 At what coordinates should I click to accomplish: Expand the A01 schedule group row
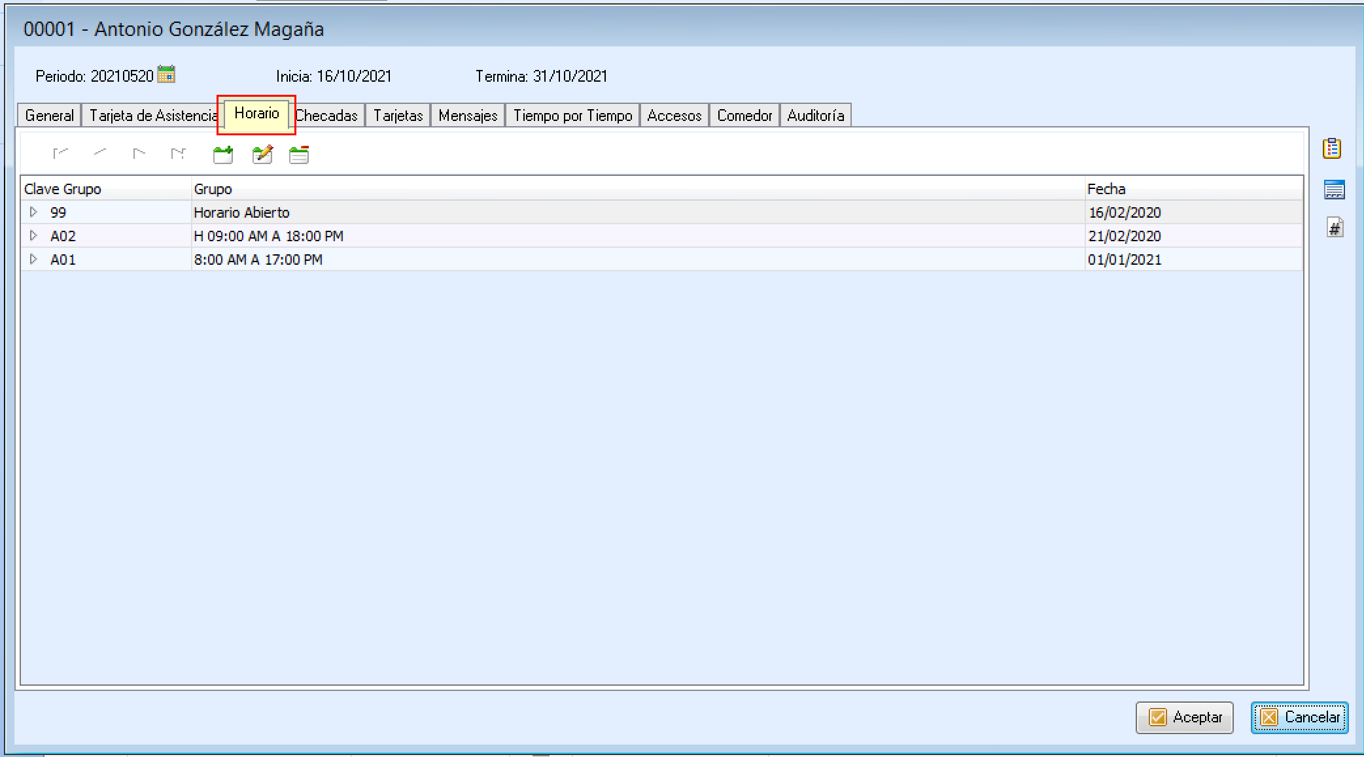tap(33, 259)
